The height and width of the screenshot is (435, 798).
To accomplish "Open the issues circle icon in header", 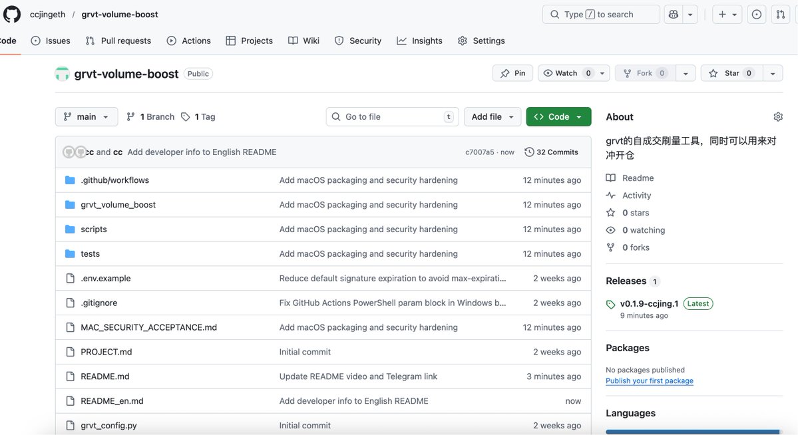I will (757, 14).
